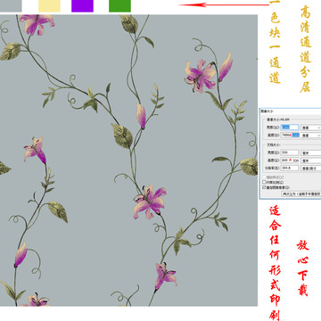Pick the purple color swatch
Viewport: 321px width, 321px height.
82,6
